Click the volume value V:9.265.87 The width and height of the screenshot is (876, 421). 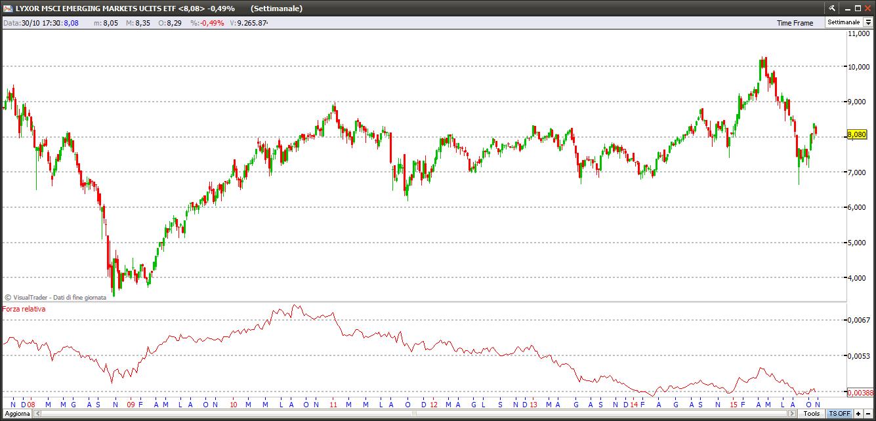coord(249,23)
